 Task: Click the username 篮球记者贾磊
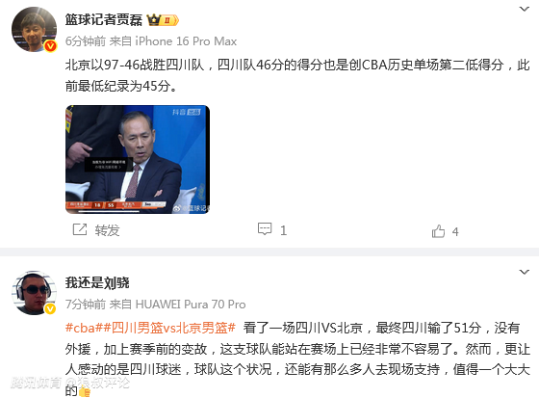(104, 20)
